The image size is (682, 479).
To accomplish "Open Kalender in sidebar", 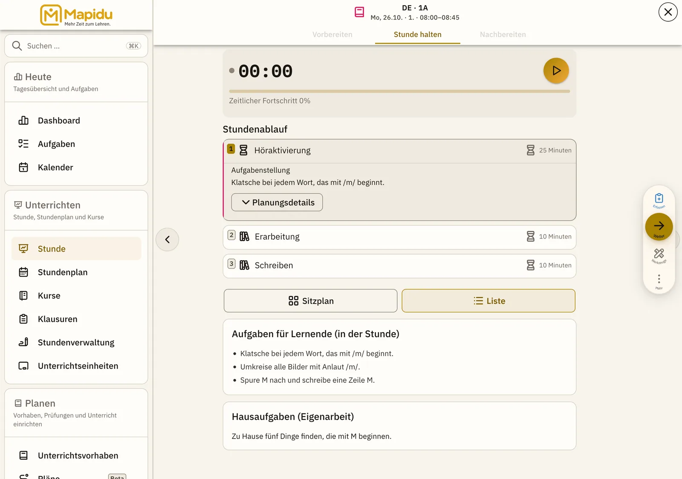I will tap(76, 167).
